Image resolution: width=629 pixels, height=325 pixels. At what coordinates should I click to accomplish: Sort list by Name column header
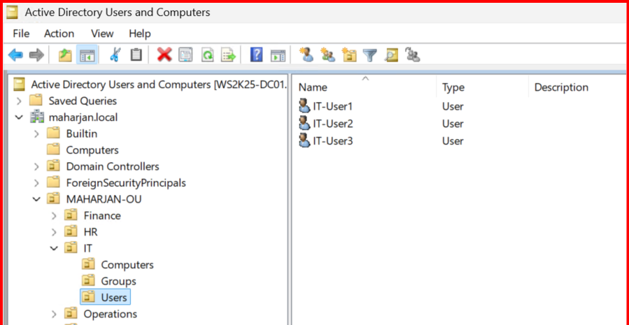pyautogui.click(x=313, y=87)
